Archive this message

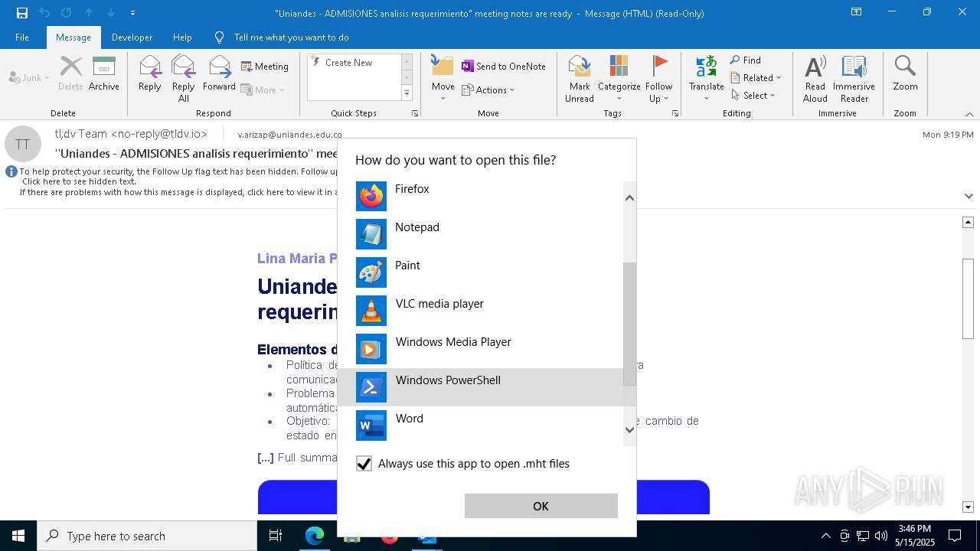pyautogui.click(x=103, y=73)
